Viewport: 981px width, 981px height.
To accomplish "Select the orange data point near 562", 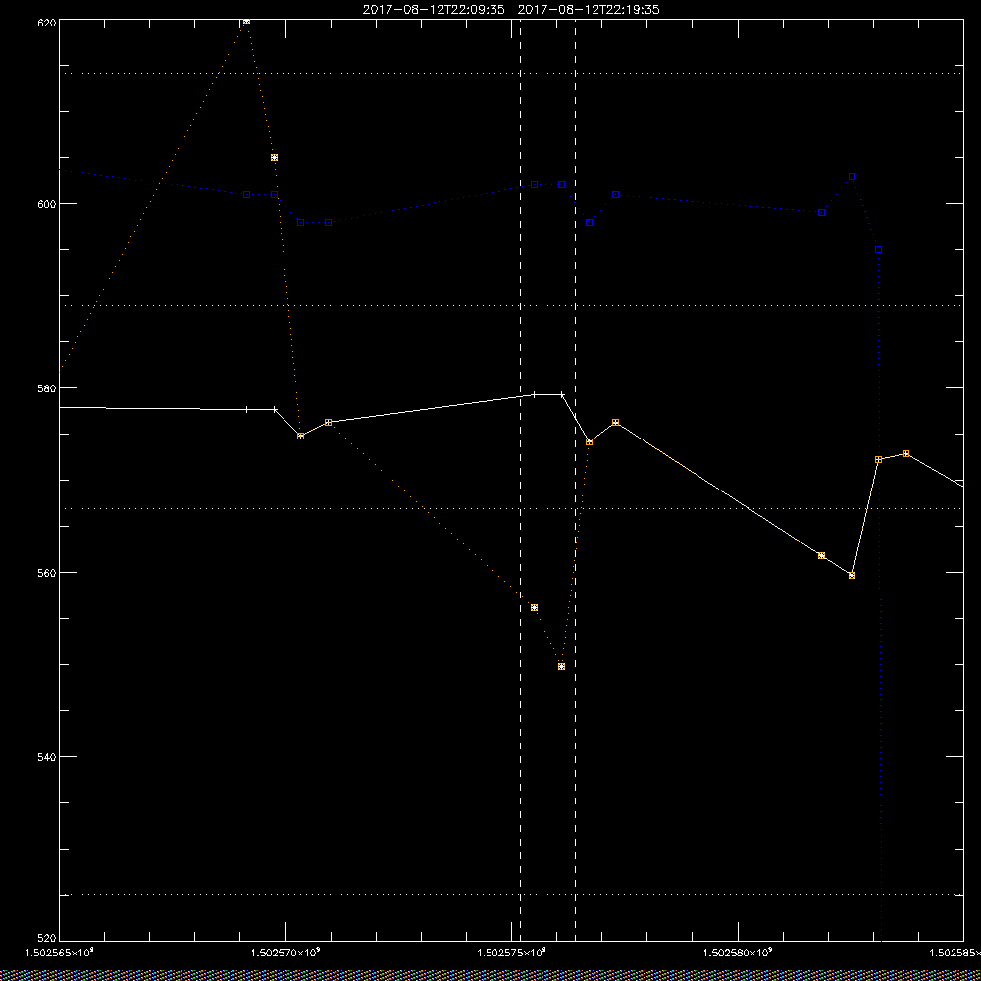I will click(821, 555).
